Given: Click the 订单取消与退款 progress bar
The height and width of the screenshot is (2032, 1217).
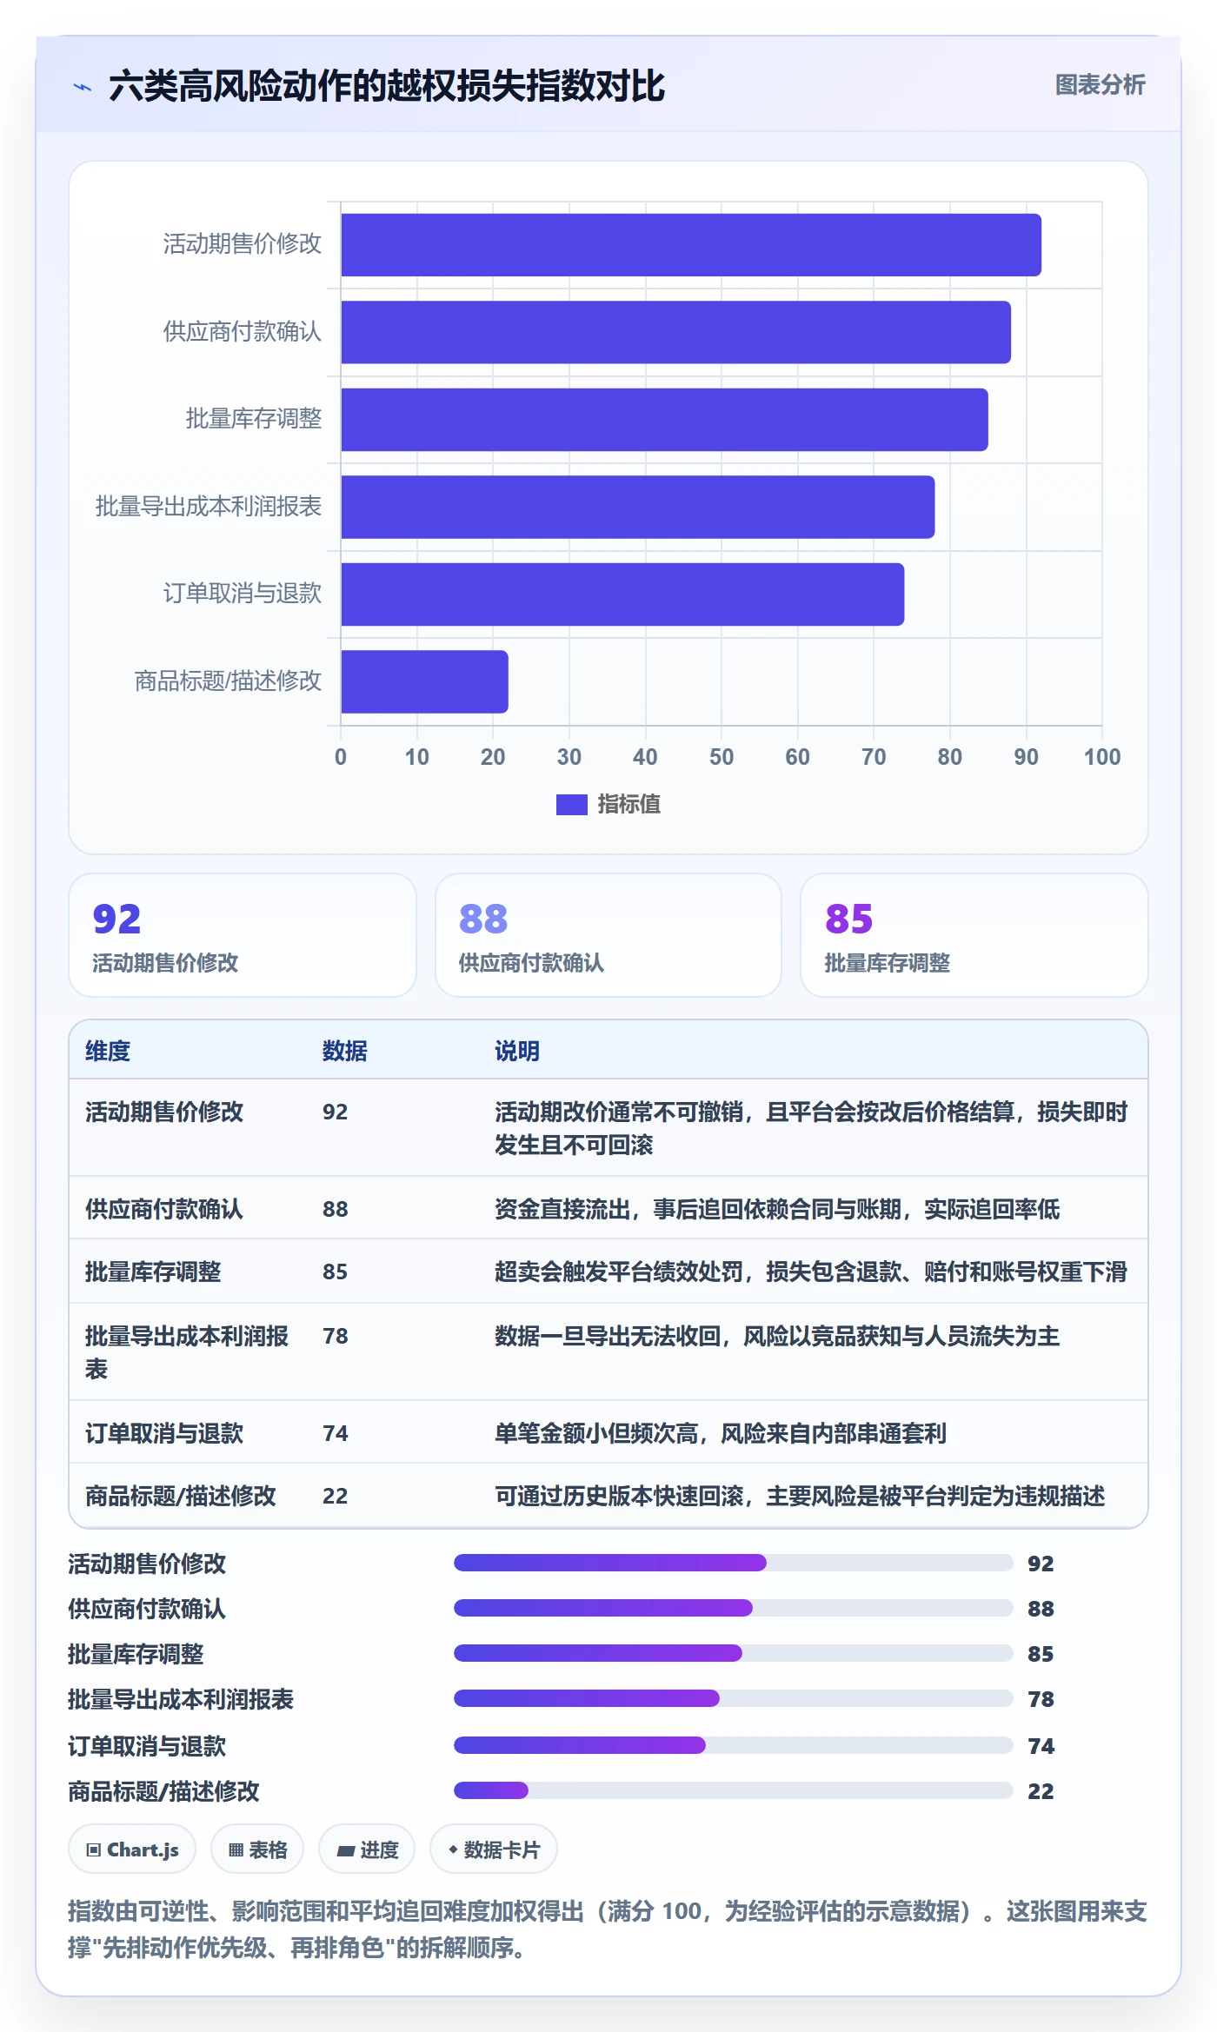Looking at the screenshot, I should [x=734, y=1745].
